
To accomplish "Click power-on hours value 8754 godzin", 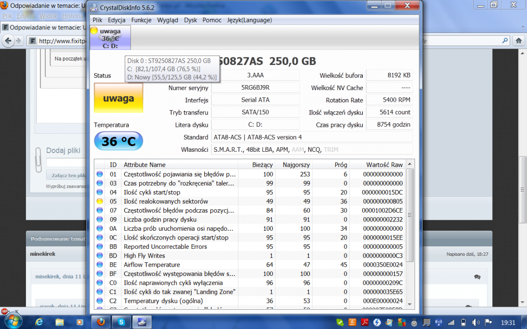I will (x=389, y=125).
